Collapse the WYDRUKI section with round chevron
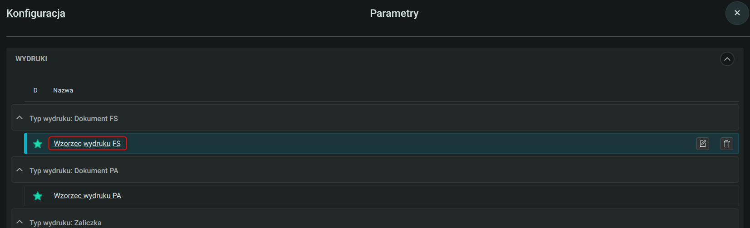Screen dimensions: 750x228 tap(727, 59)
